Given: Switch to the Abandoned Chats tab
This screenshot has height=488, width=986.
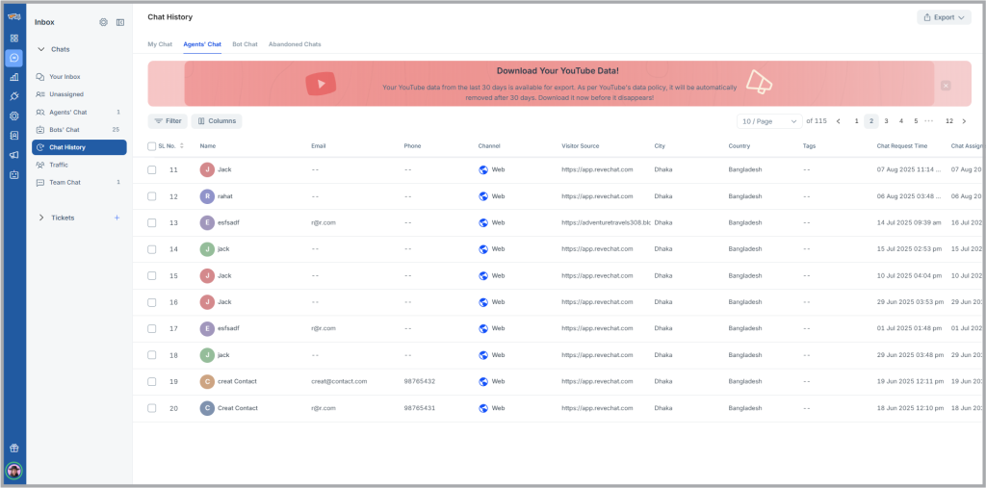Looking at the screenshot, I should pyautogui.click(x=295, y=44).
